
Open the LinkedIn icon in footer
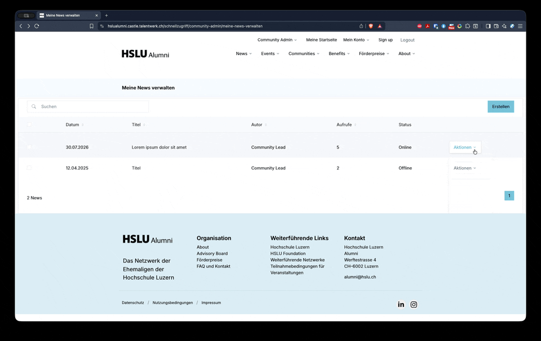pos(401,304)
